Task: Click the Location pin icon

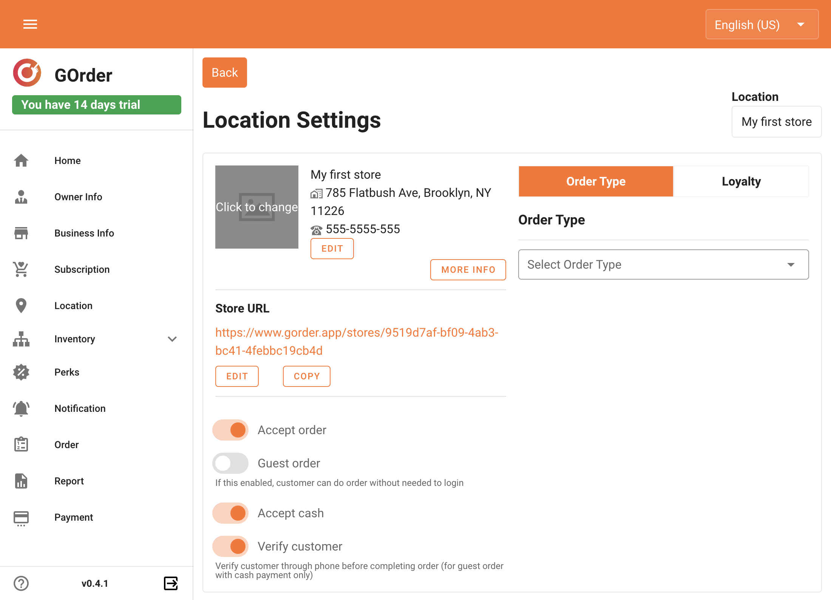Action: [x=21, y=306]
